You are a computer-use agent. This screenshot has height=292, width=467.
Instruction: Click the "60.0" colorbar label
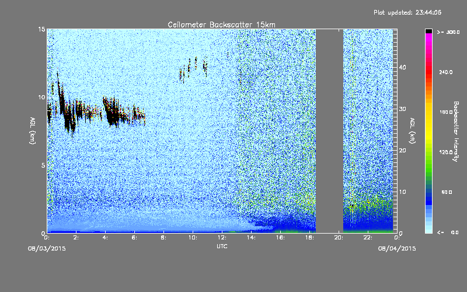pos(447,192)
